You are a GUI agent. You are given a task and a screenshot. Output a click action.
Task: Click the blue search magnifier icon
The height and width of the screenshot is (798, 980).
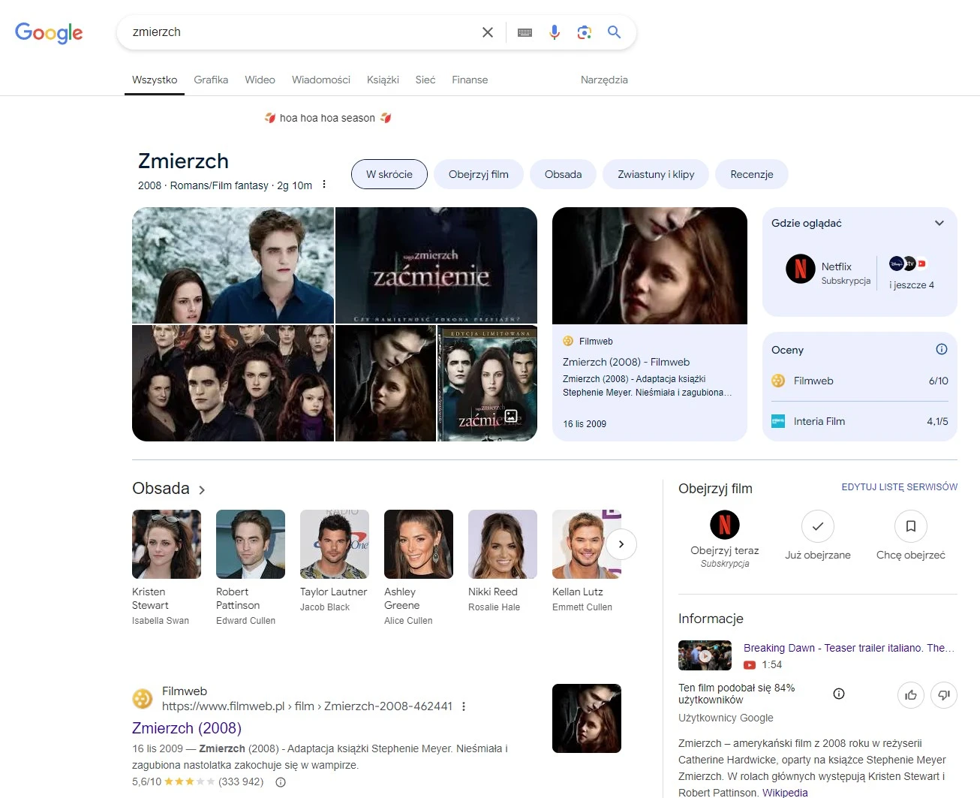pyautogui.click(x=615, y=32)
